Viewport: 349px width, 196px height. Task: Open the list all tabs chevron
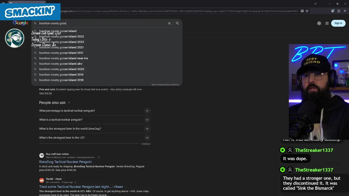(315, 4)
